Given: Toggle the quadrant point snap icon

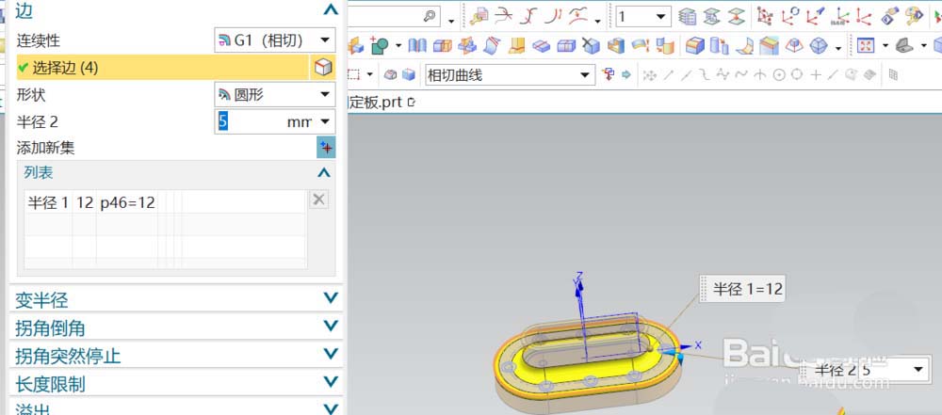Looking at the screenshot, I should tap(797, 74).
